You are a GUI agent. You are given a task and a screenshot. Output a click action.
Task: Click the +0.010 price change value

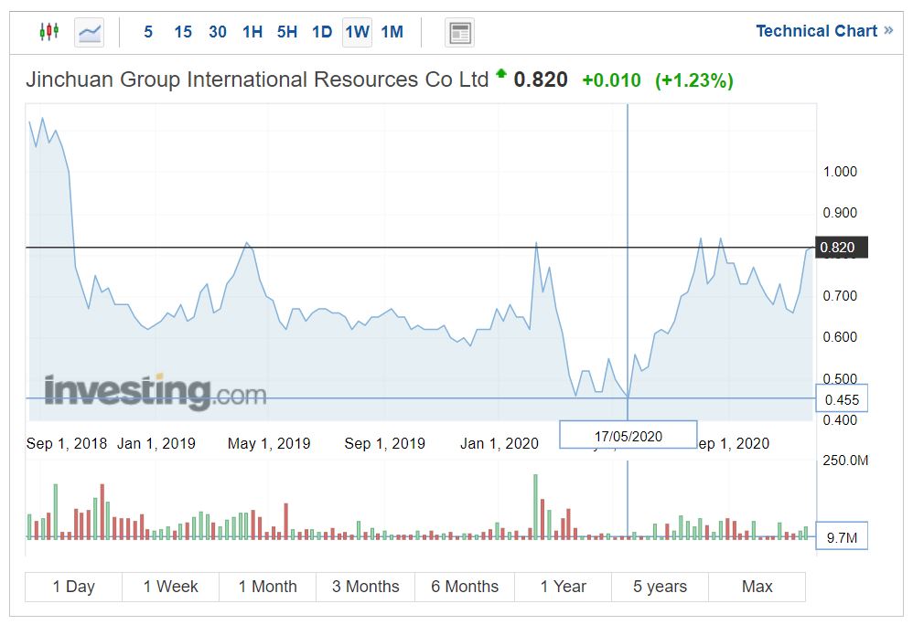pos(611,80)
